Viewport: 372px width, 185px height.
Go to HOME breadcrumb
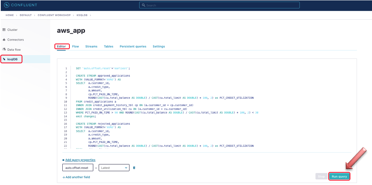(10, 15)
